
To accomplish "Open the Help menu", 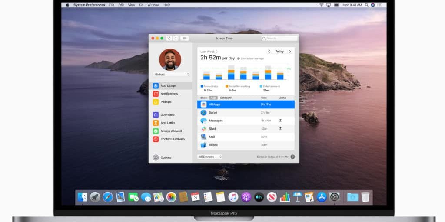I will (x=167, y=5).
